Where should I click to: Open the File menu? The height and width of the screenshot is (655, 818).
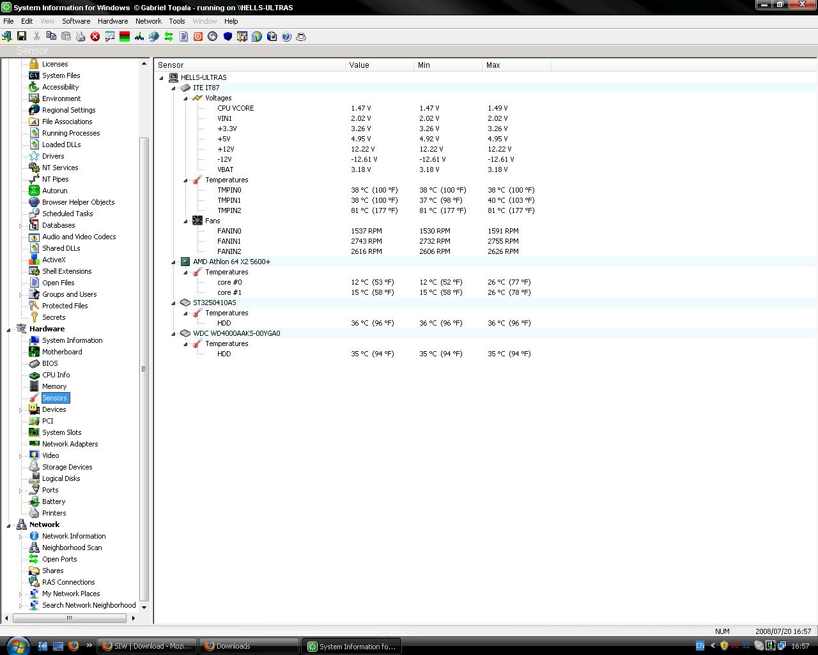pyautogui.click(x=8, y=21)
